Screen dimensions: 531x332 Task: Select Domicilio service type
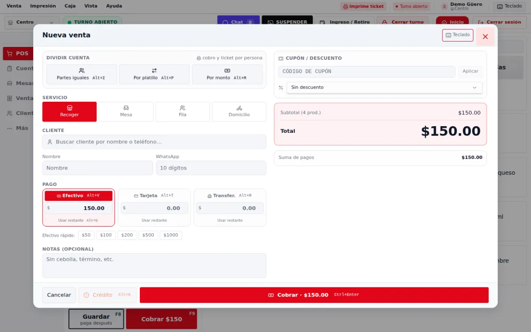(x=239, y=112)
